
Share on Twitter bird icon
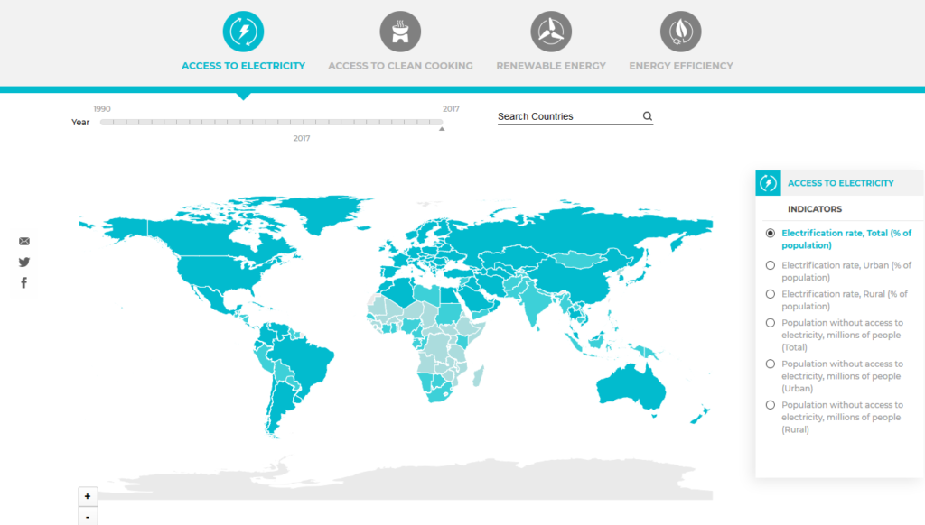(24, 262)
